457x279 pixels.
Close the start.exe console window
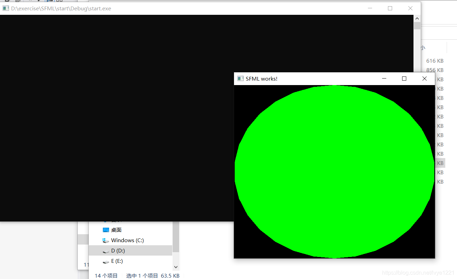click(410, 8)
